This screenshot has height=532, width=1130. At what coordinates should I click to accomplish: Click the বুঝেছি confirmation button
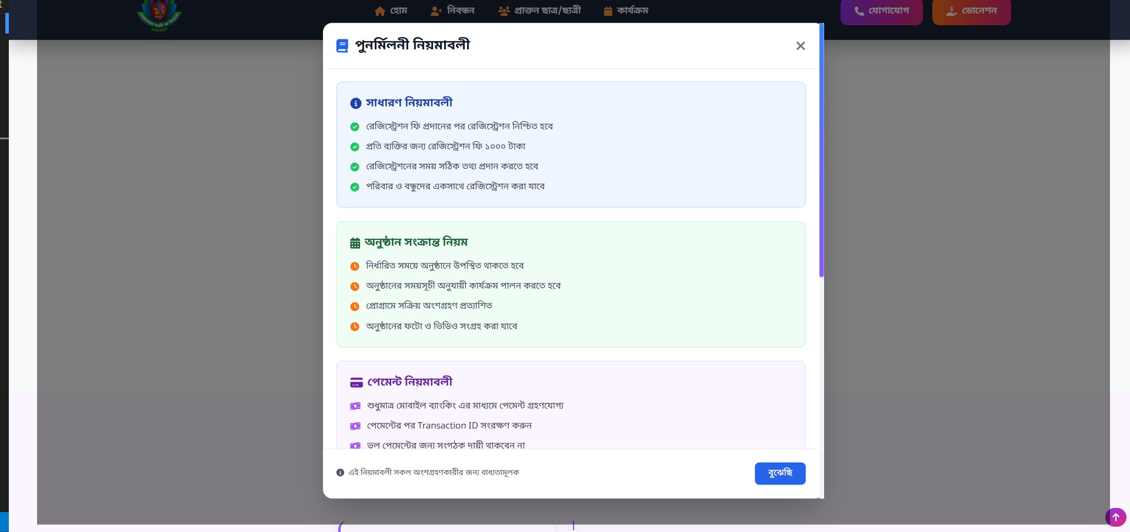click(x=779, y=473)
